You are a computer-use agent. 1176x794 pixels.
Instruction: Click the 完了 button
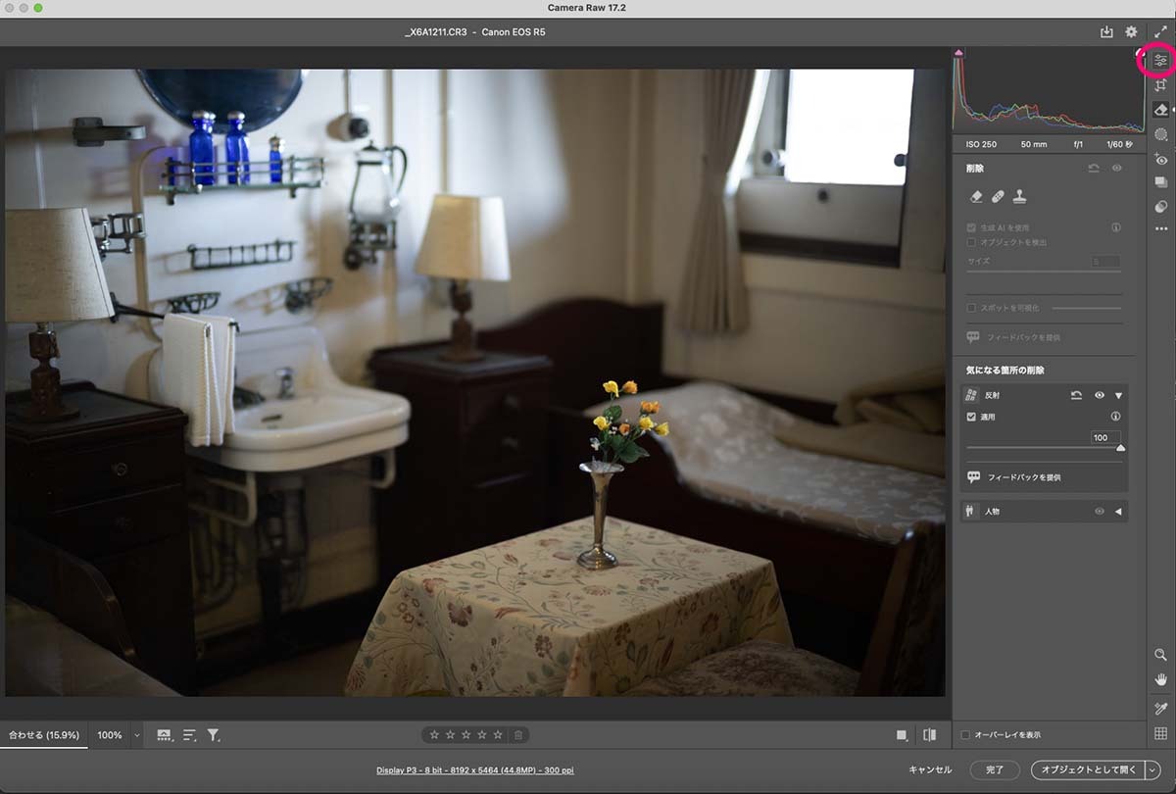tap(995, 770)
